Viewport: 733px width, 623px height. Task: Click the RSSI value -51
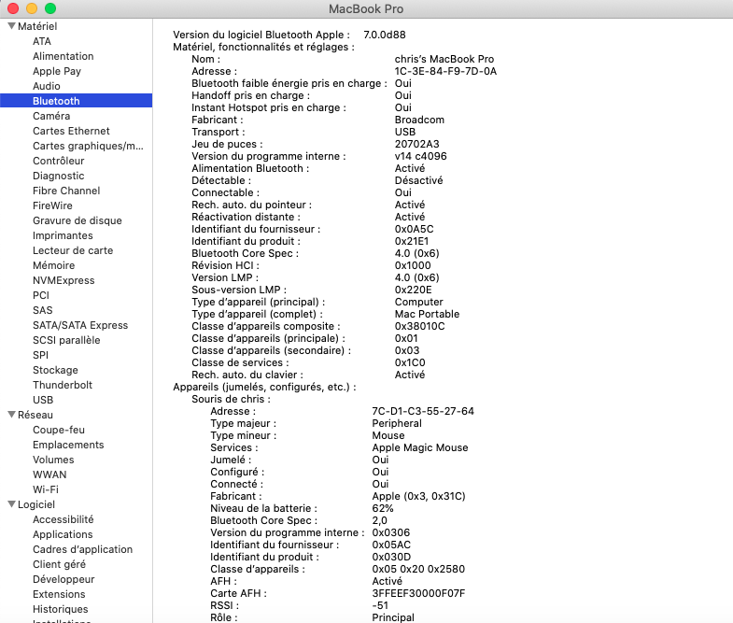point(380,605)
